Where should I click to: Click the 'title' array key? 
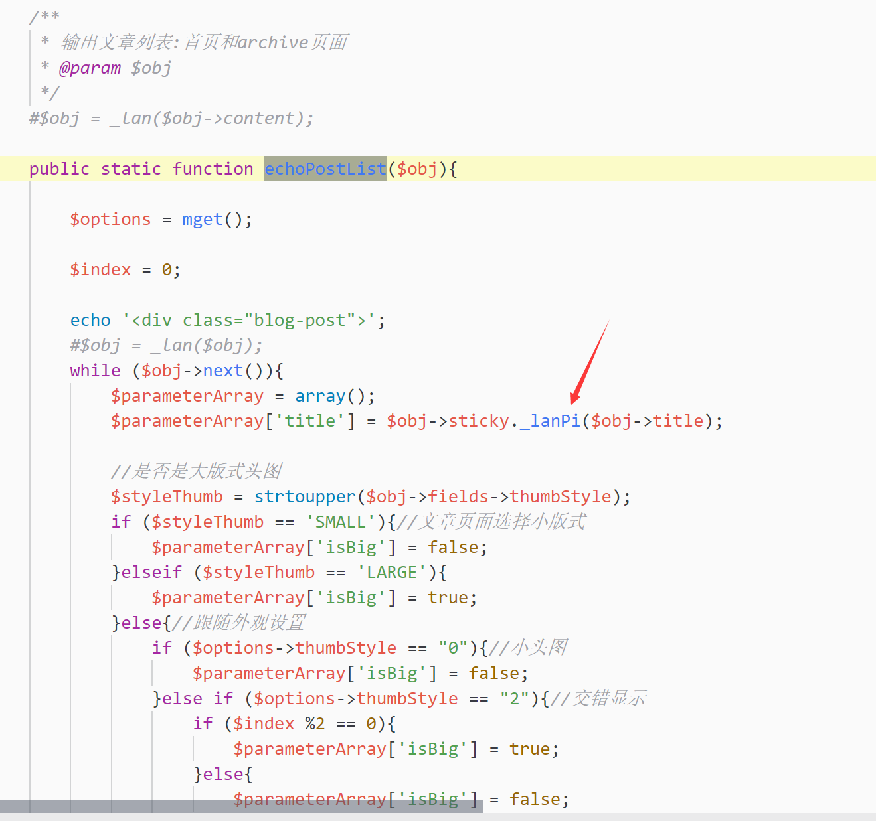[310, 421]
